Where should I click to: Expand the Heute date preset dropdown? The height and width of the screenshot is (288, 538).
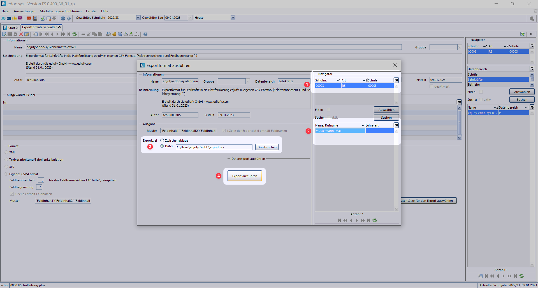(x=233, y=18)
